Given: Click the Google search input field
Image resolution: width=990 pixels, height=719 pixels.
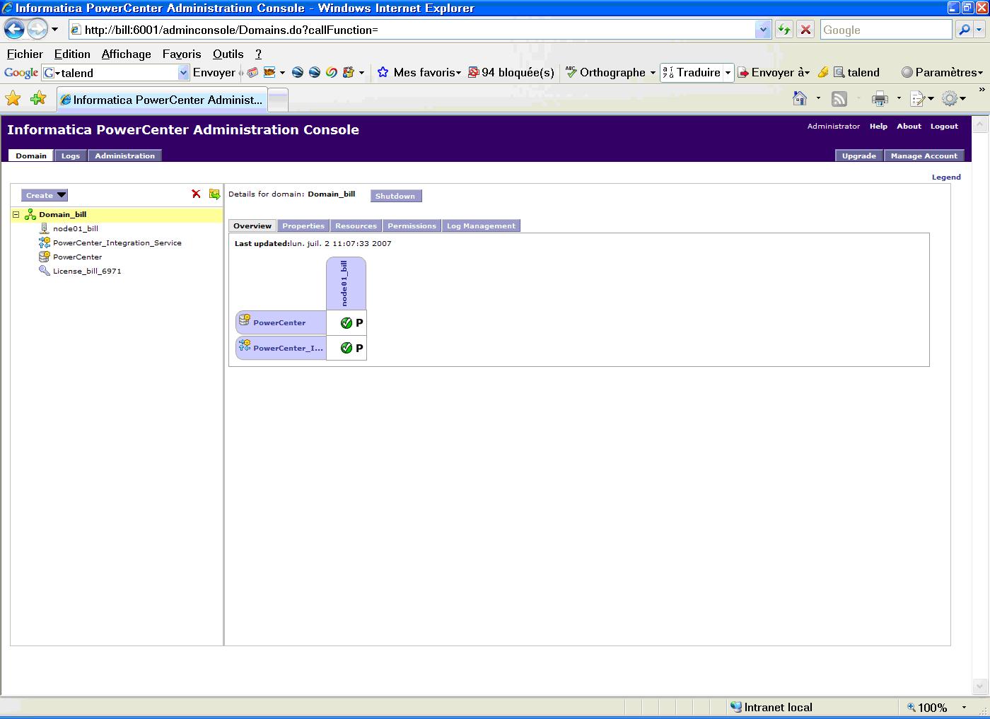Looking at the screenshot, I should click(x=885, y=30).
